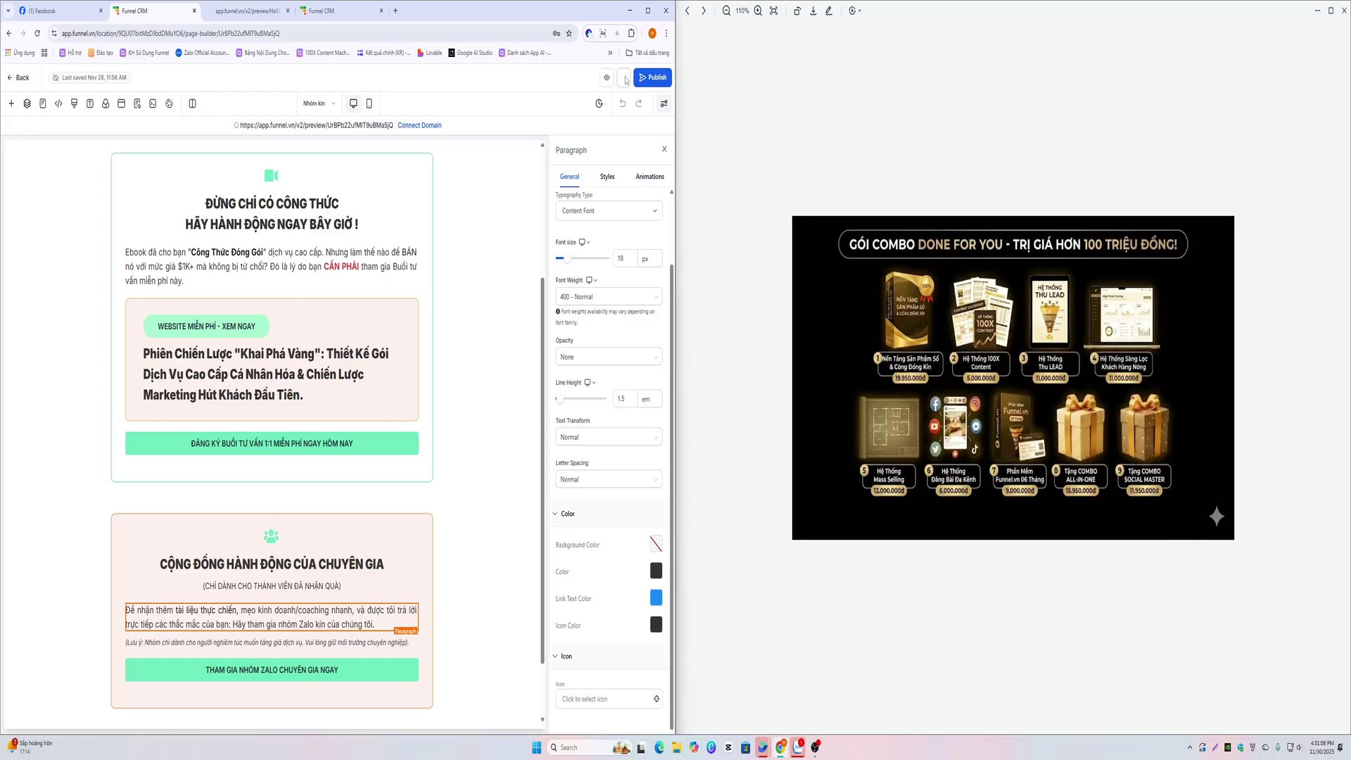Switch to the Styles tab
1351x760 pixels.
[x=607, y=177]
